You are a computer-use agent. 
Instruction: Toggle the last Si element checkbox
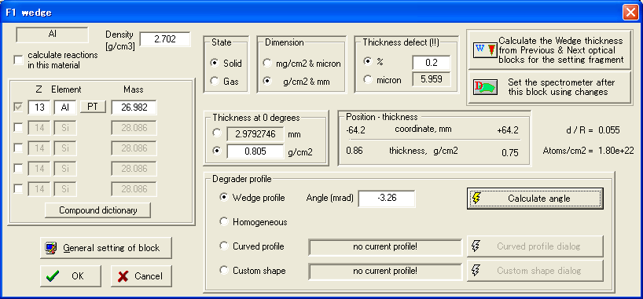[x=18, y=189]
